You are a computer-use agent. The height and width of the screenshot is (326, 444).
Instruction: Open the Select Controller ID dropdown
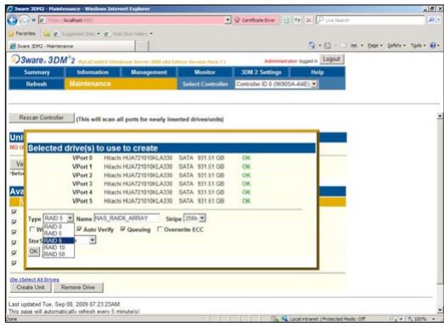click(277, 84)
